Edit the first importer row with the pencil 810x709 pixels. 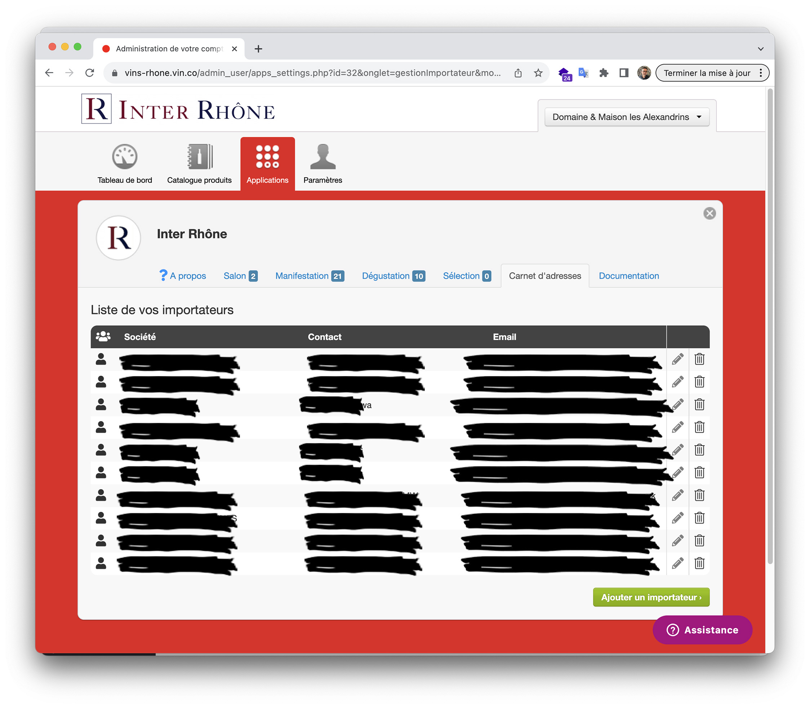click(x=677, y=359)
